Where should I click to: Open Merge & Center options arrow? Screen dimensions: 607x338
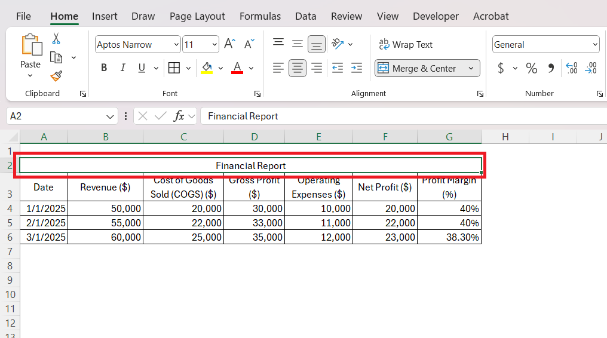471,69
